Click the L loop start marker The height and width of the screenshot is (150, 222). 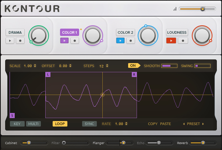(48, 74)
